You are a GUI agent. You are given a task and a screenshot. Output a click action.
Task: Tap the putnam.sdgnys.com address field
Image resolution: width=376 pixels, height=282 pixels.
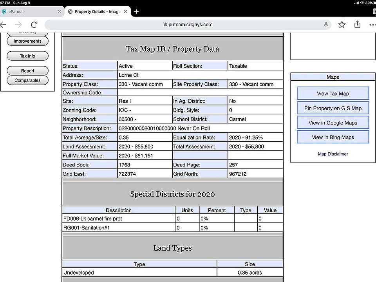coord(188,24)
